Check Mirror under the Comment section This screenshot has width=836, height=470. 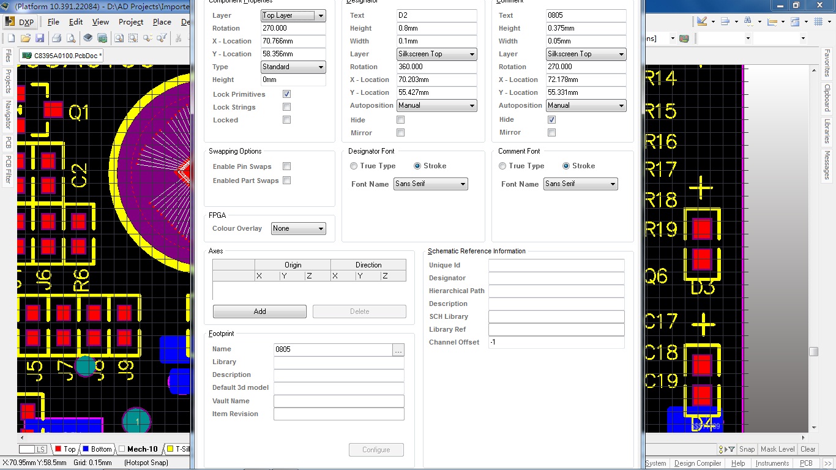coord(551,133)
